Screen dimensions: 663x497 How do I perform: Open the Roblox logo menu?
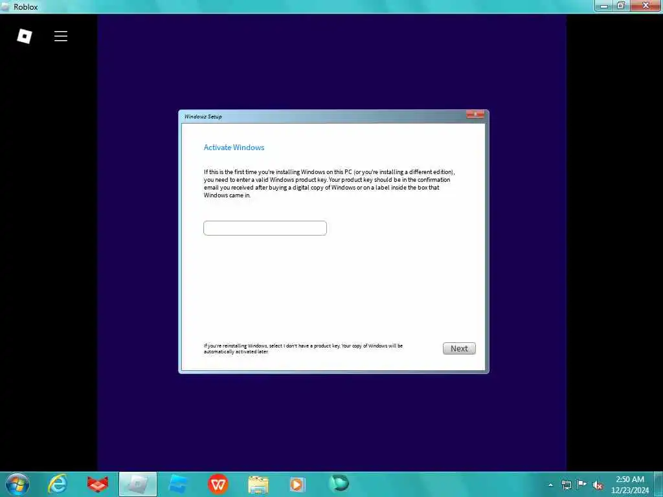tap(25, 36)
